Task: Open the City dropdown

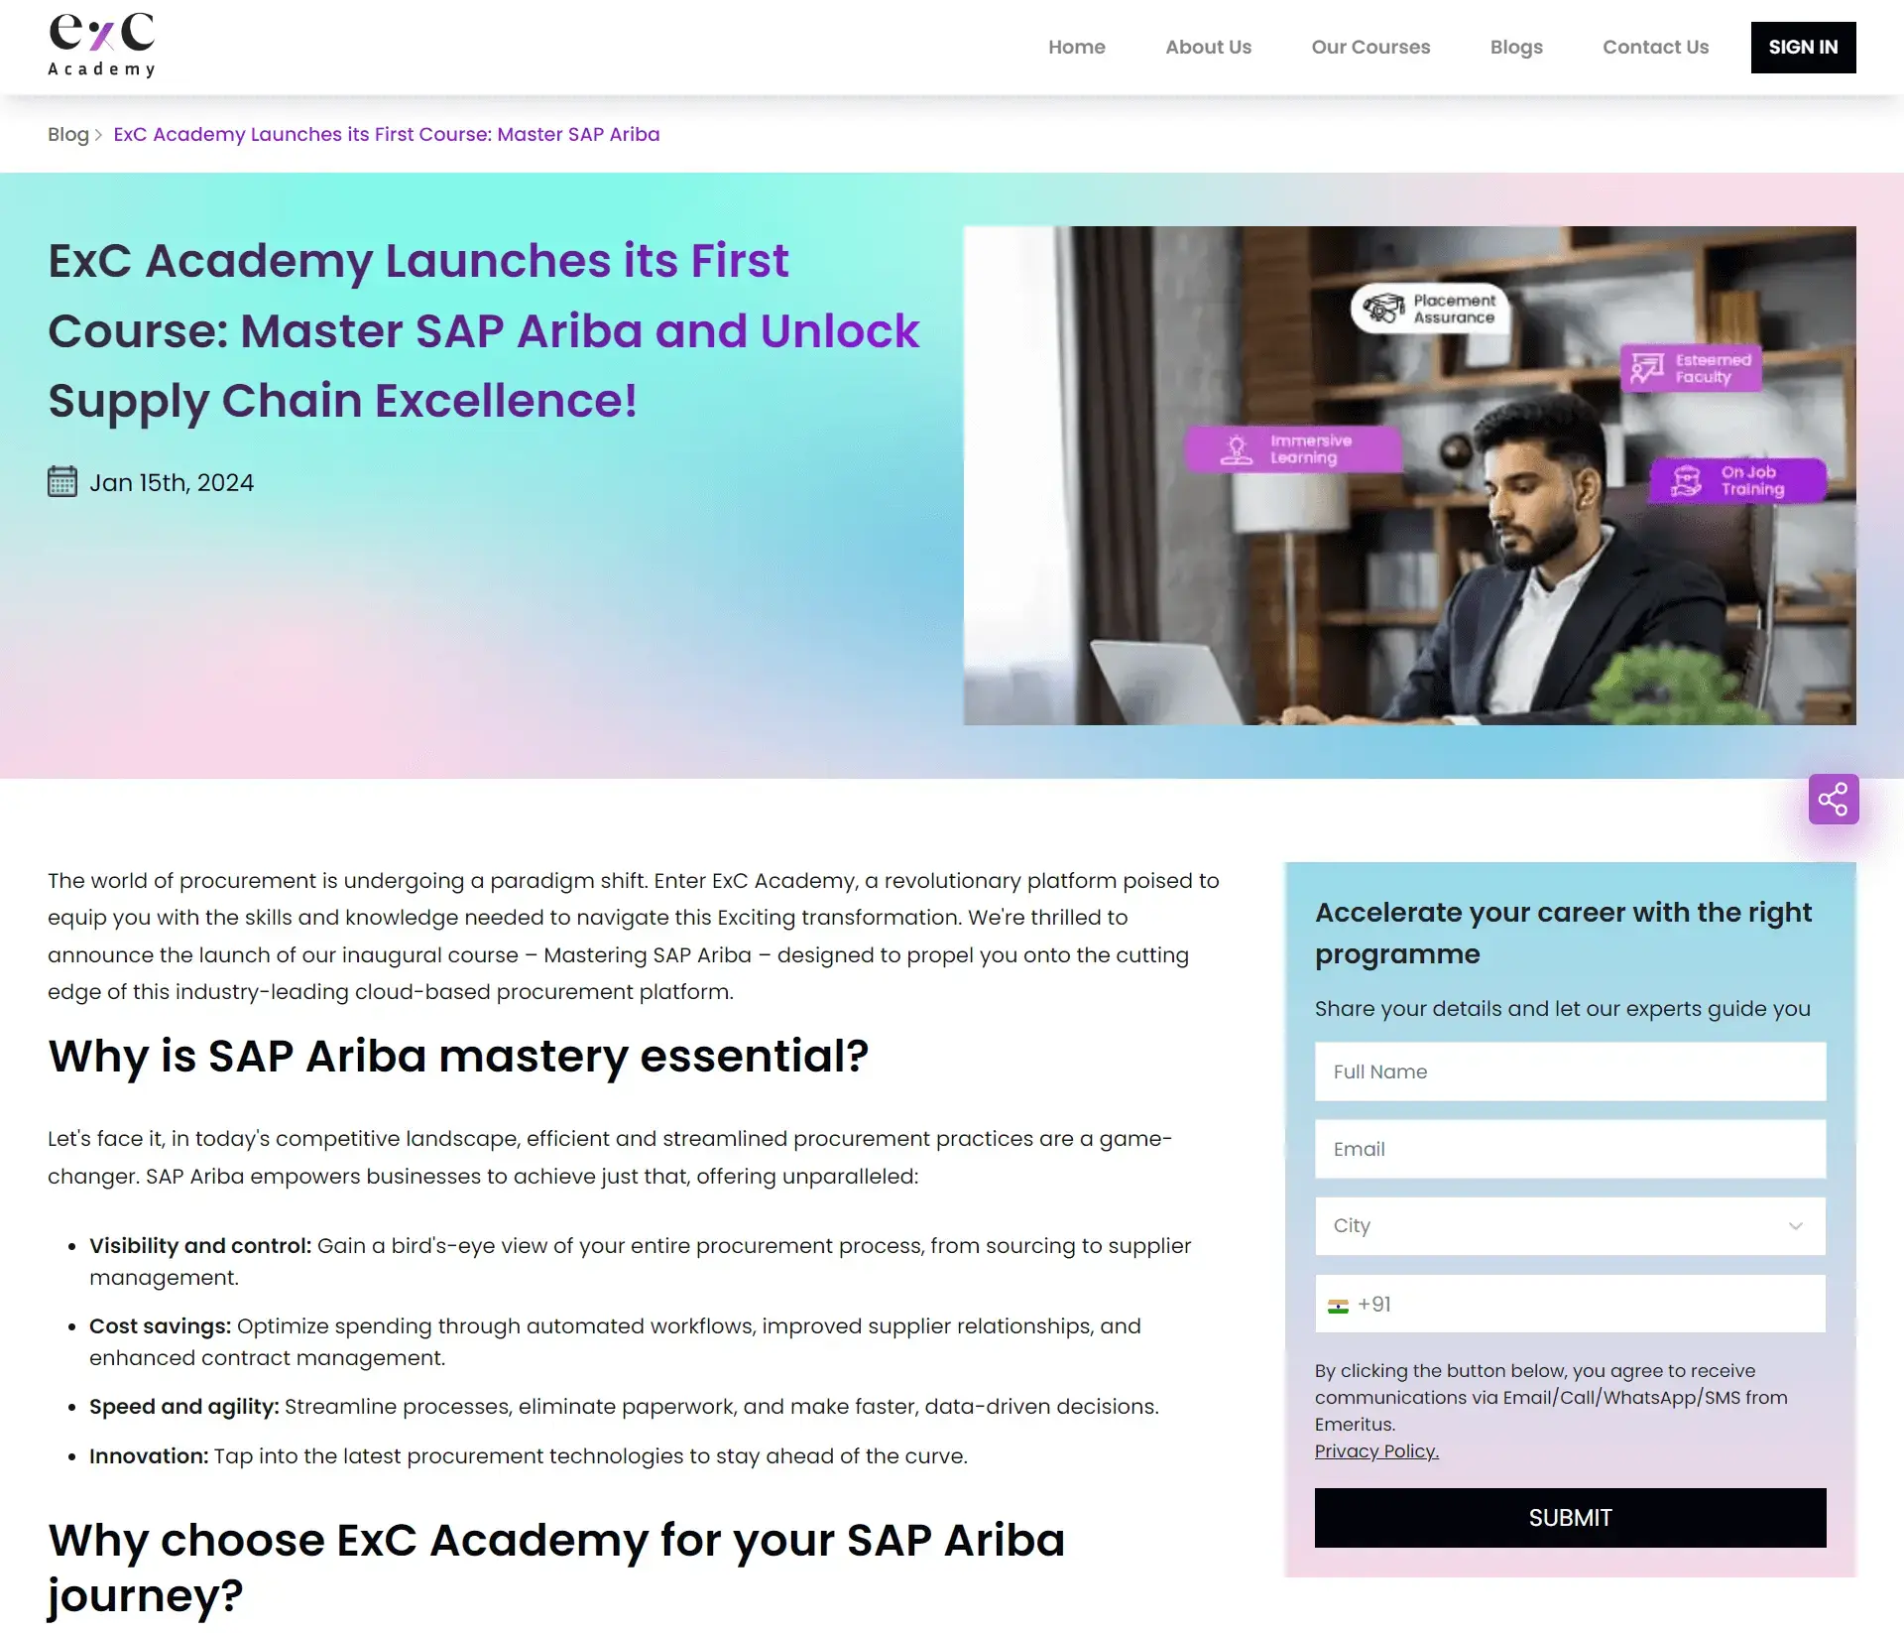Action: tap(1570, 1226)
